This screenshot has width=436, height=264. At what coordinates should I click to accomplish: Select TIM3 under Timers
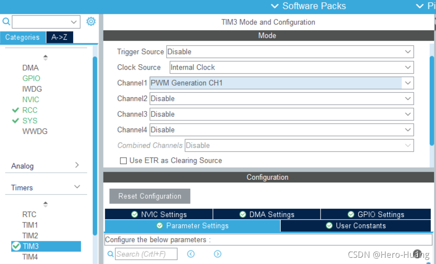click(x=46, y=246)
